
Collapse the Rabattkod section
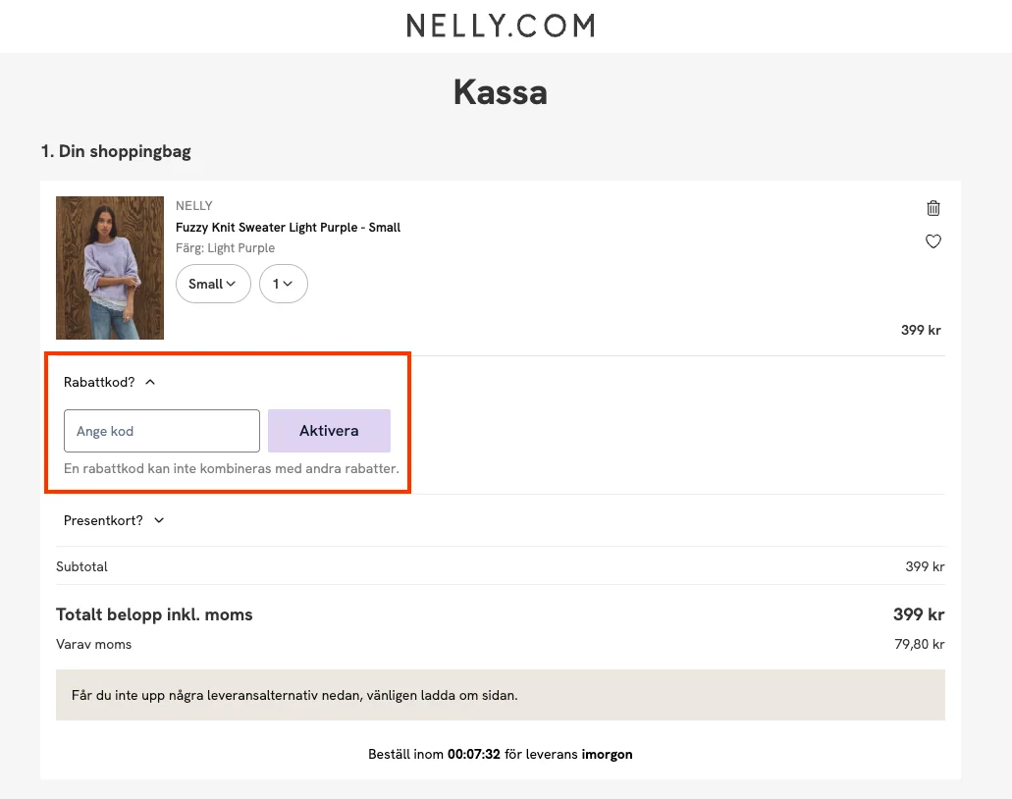click(x=149, y=382)
